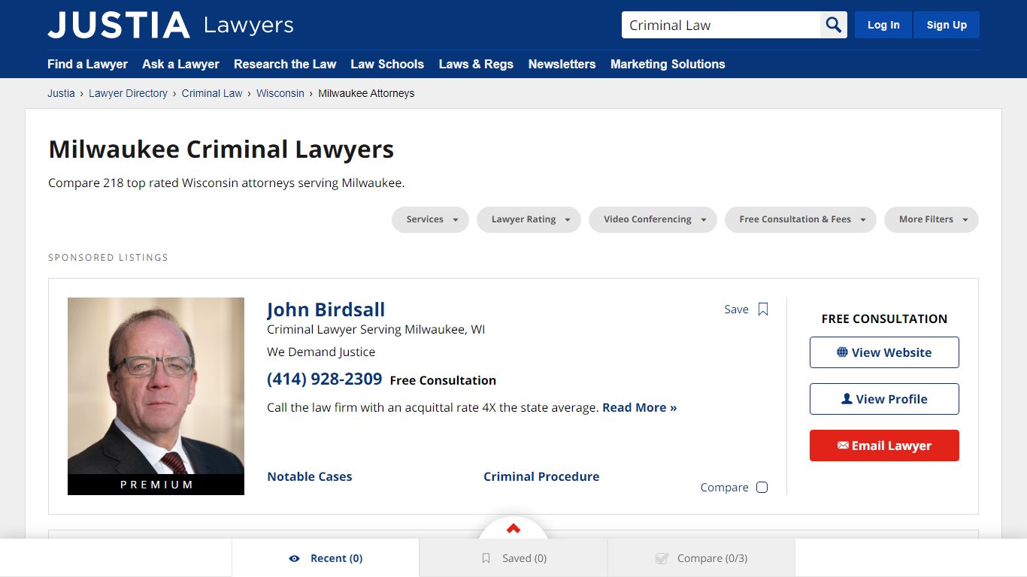Click View Website for John Birdsall
Screen dimensions: 1027x577
coord(884,352)
